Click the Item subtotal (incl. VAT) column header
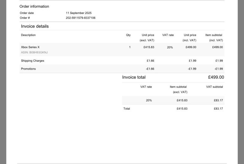This screenshot has width=244, height=164. click(x=214, y=38)
